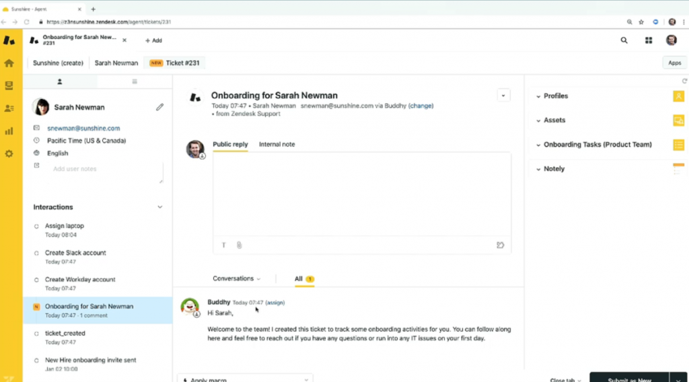Open the Create Slack account interaction
689x382 pixels.
(98, 257)
